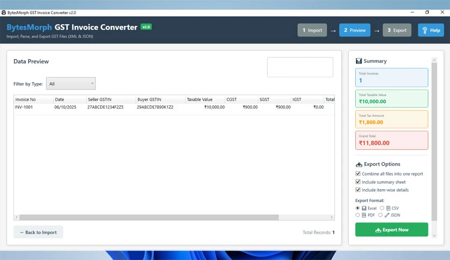Image resolution: width=450 pixels, height=260 pixels.
Task: Click Total Records count text
Action: pyautogui.click(x=319, y=232)
